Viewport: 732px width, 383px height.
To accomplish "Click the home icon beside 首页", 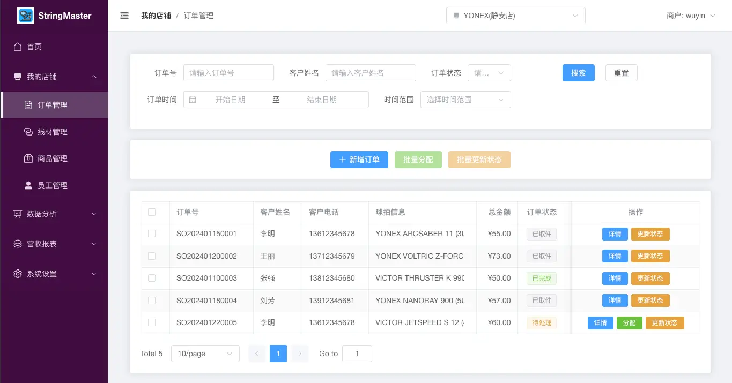I will [18, 47].
